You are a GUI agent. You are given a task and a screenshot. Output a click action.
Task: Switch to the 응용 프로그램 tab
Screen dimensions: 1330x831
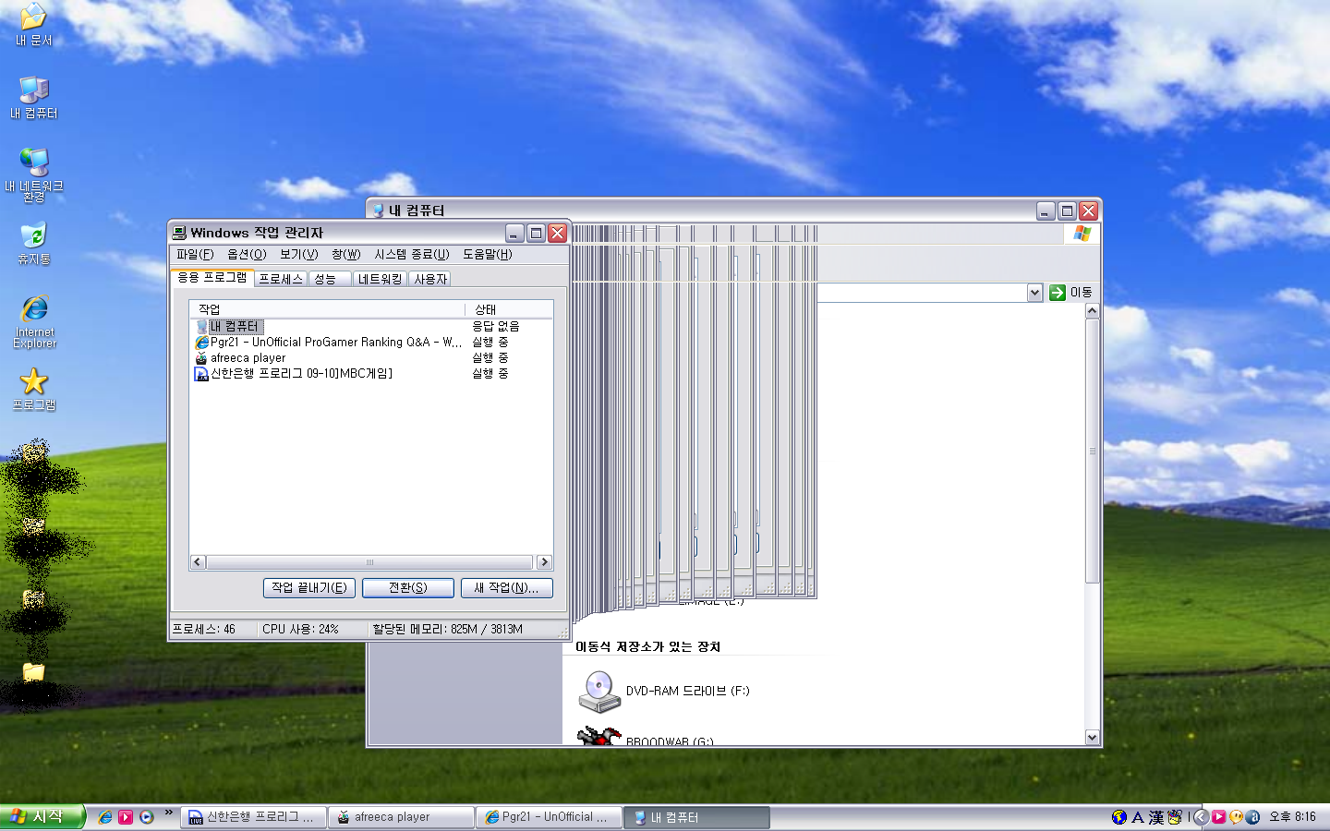point(212,277)
